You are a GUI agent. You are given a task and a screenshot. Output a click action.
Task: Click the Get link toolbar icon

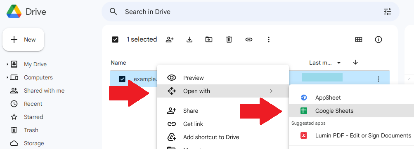pos(249,40)
